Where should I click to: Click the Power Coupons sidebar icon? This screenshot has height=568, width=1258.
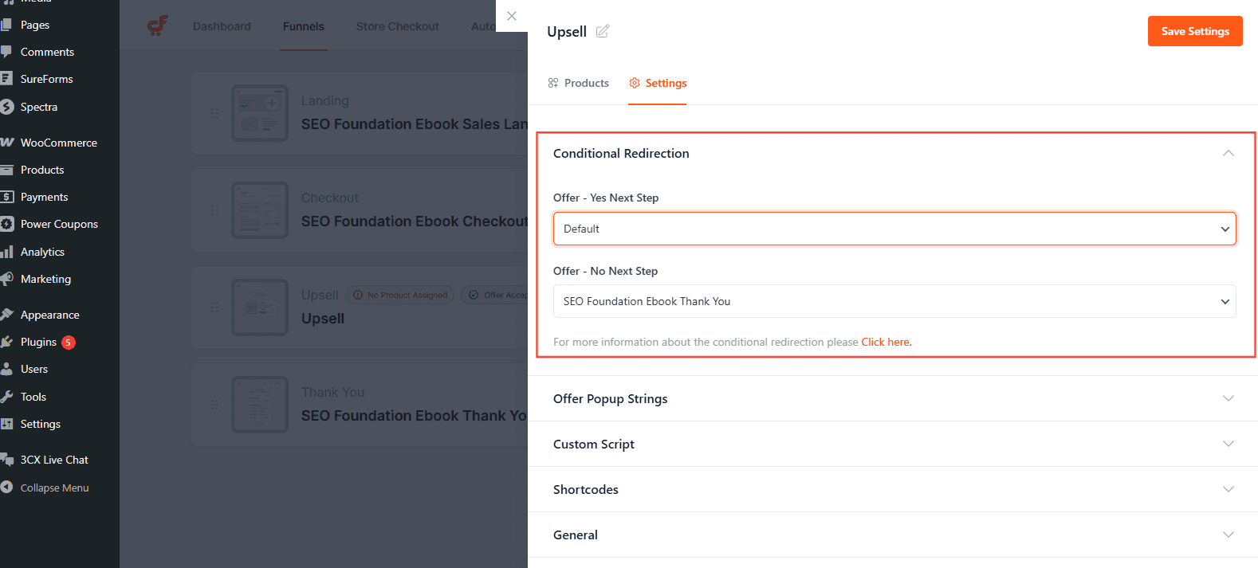tap(7, 224)
